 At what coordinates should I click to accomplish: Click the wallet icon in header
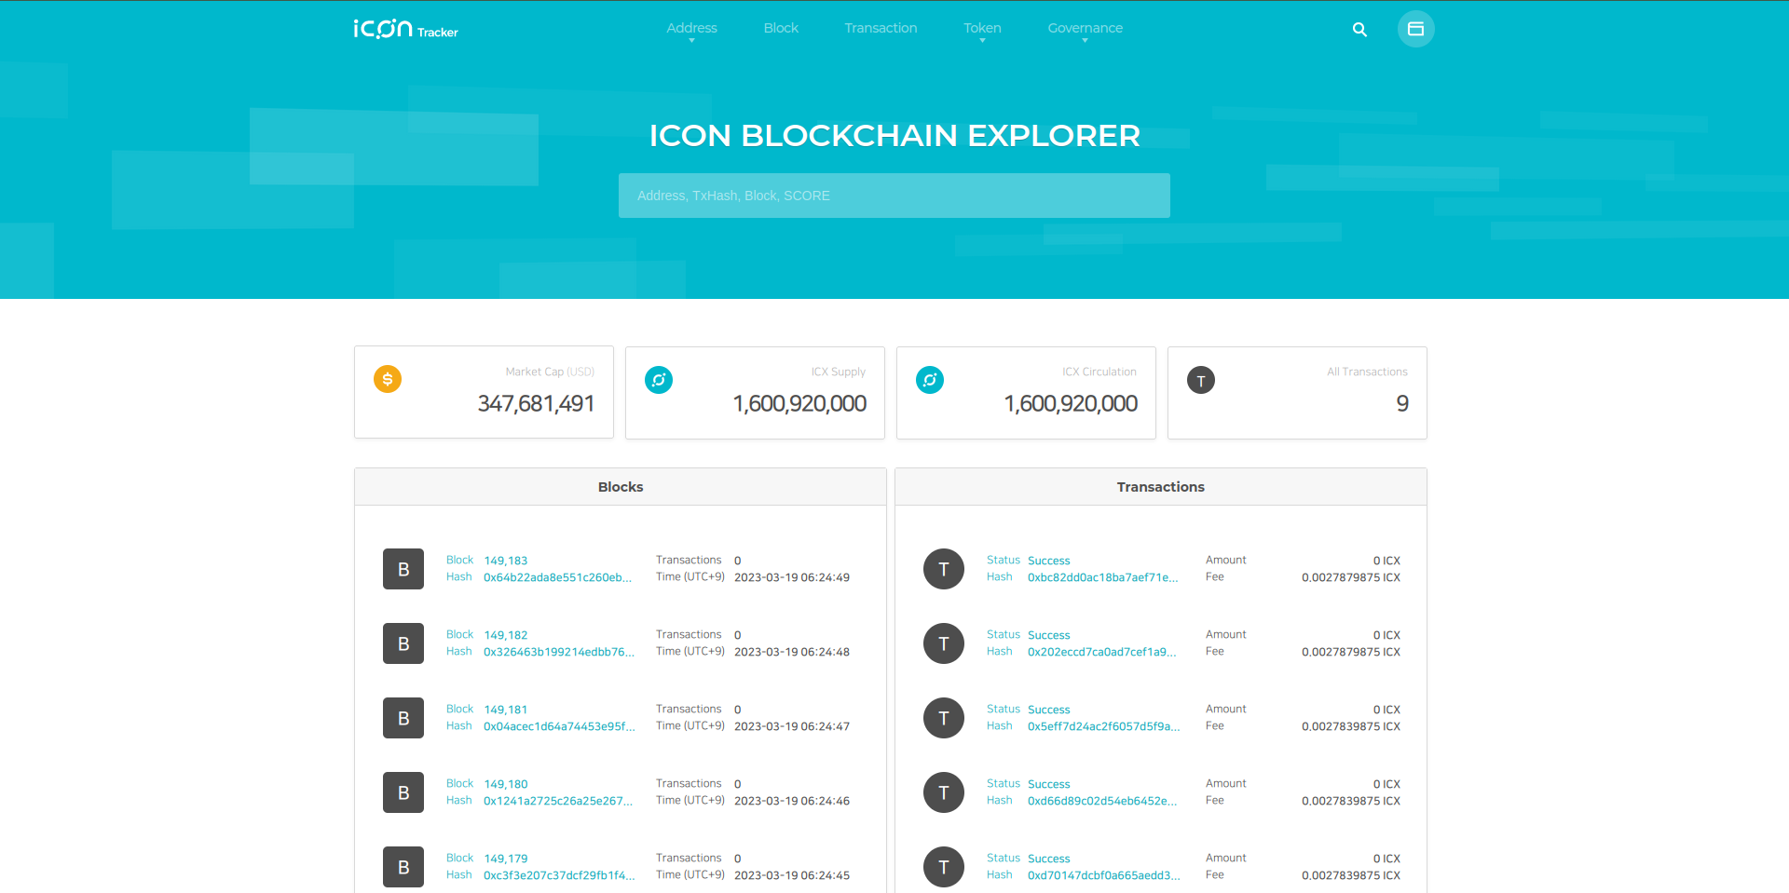1415,29
